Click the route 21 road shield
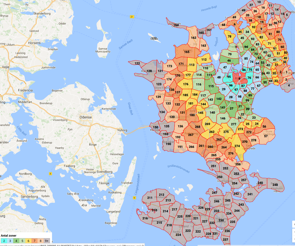The height and width of the screenshot is (246, 295). pyautogui.click(x=132, y=17)
